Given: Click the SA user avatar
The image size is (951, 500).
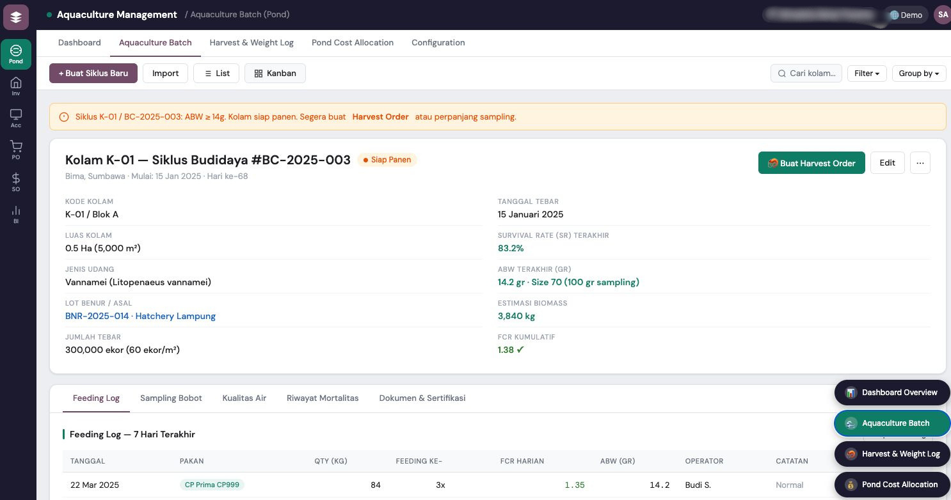Looking at the screenshot, I should coord(942,15).
